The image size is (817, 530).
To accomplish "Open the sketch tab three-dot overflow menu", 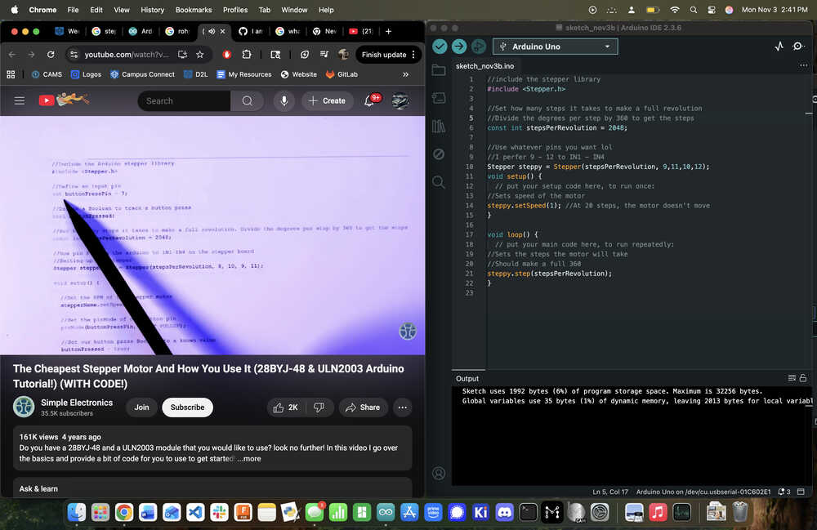I will coord(803,65).
